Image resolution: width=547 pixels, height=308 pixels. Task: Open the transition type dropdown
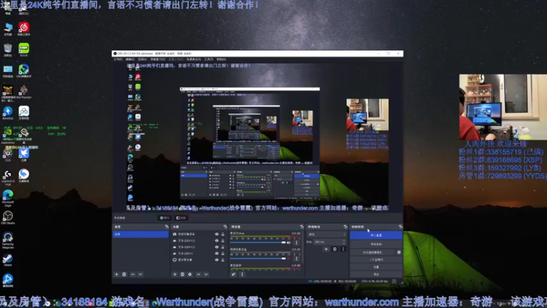tap(327, 234)
